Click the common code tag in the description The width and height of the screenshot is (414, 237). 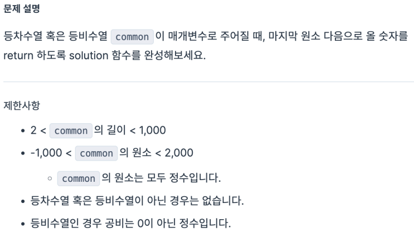(x=131, y=37)
